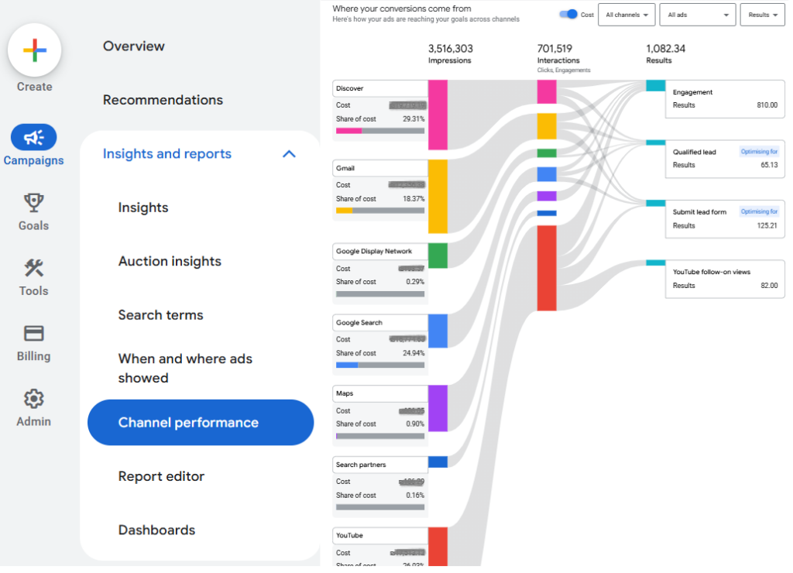Click the pink Discover channel bar
Image resolution: width=793 pixels, height=573 pixels.
tap(438, 115)
